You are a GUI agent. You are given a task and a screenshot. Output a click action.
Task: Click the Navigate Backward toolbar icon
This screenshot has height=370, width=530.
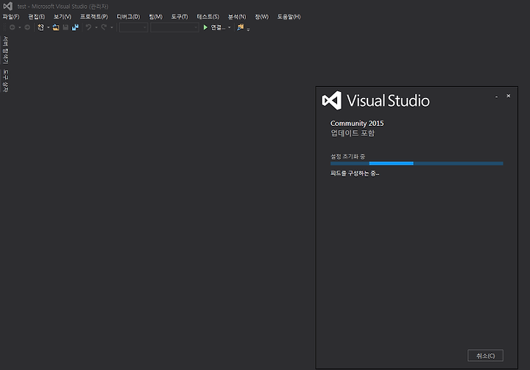(x=13, y=27)
